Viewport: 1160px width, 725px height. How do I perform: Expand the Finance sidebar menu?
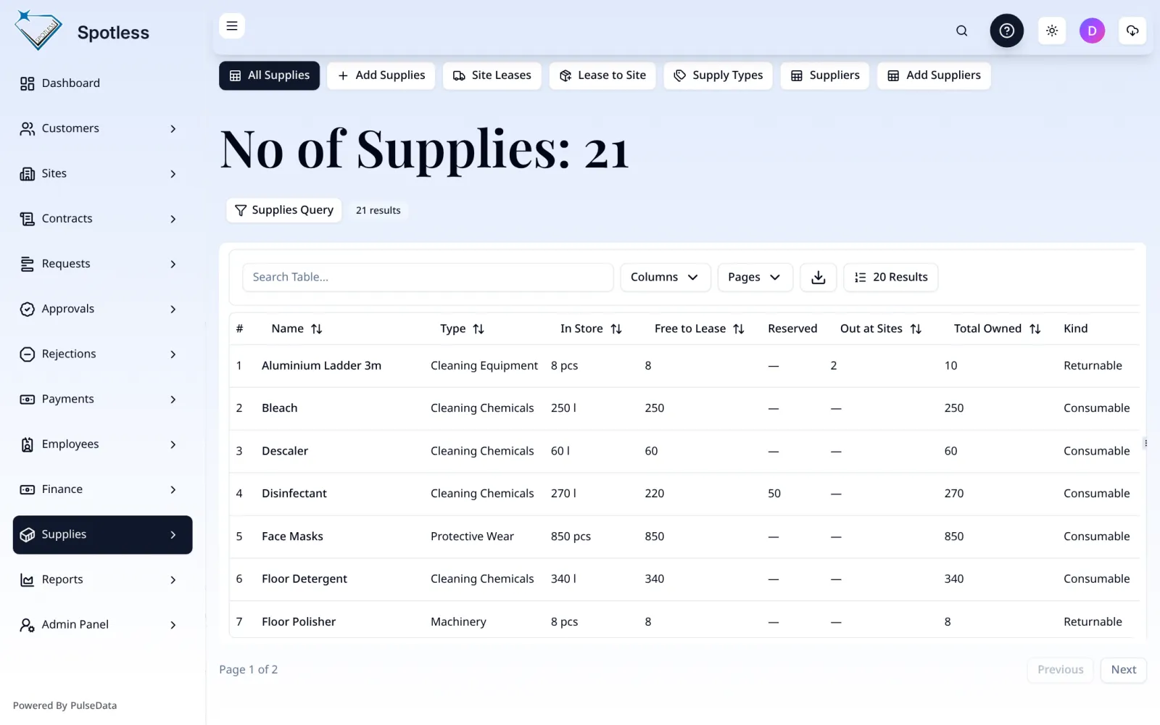(x=102, y=489)
